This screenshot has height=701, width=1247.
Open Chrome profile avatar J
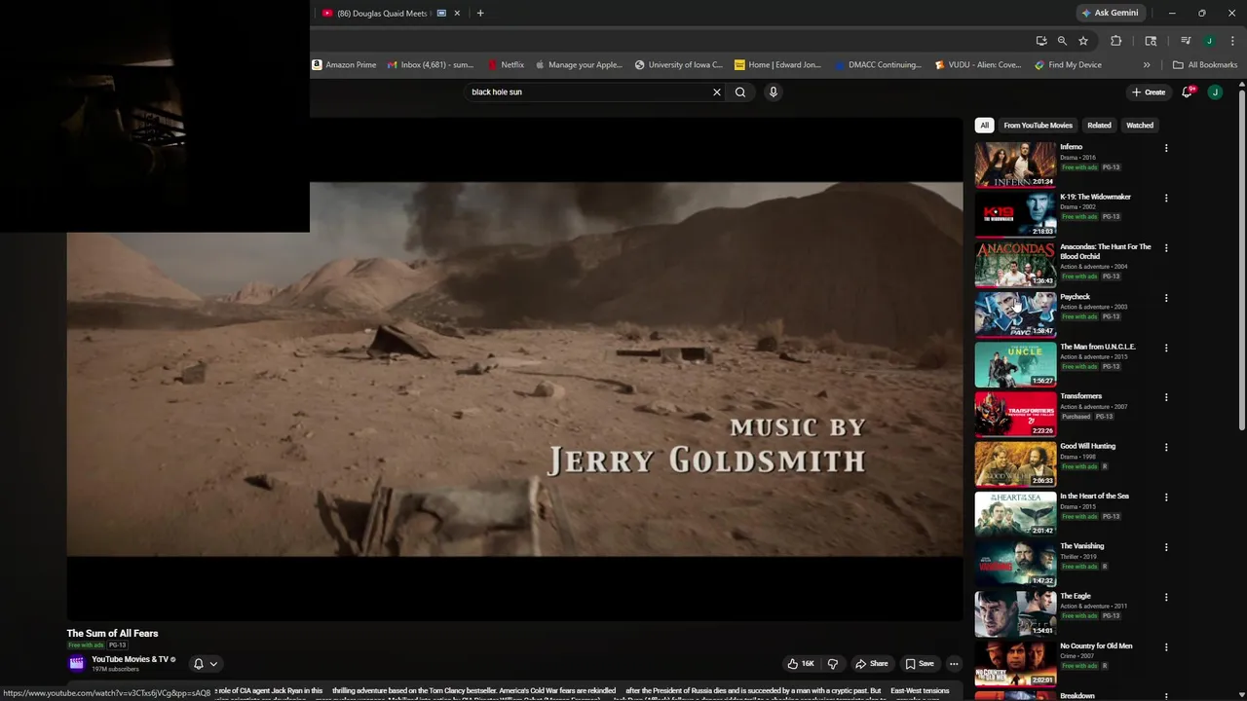[x=1209, y=41]
